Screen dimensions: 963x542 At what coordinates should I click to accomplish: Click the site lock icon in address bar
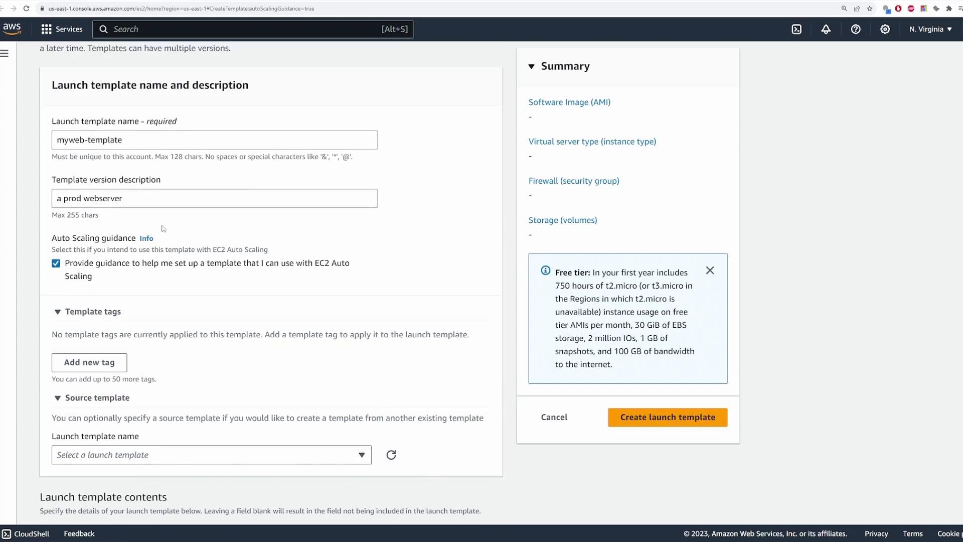tap(42, 9)
